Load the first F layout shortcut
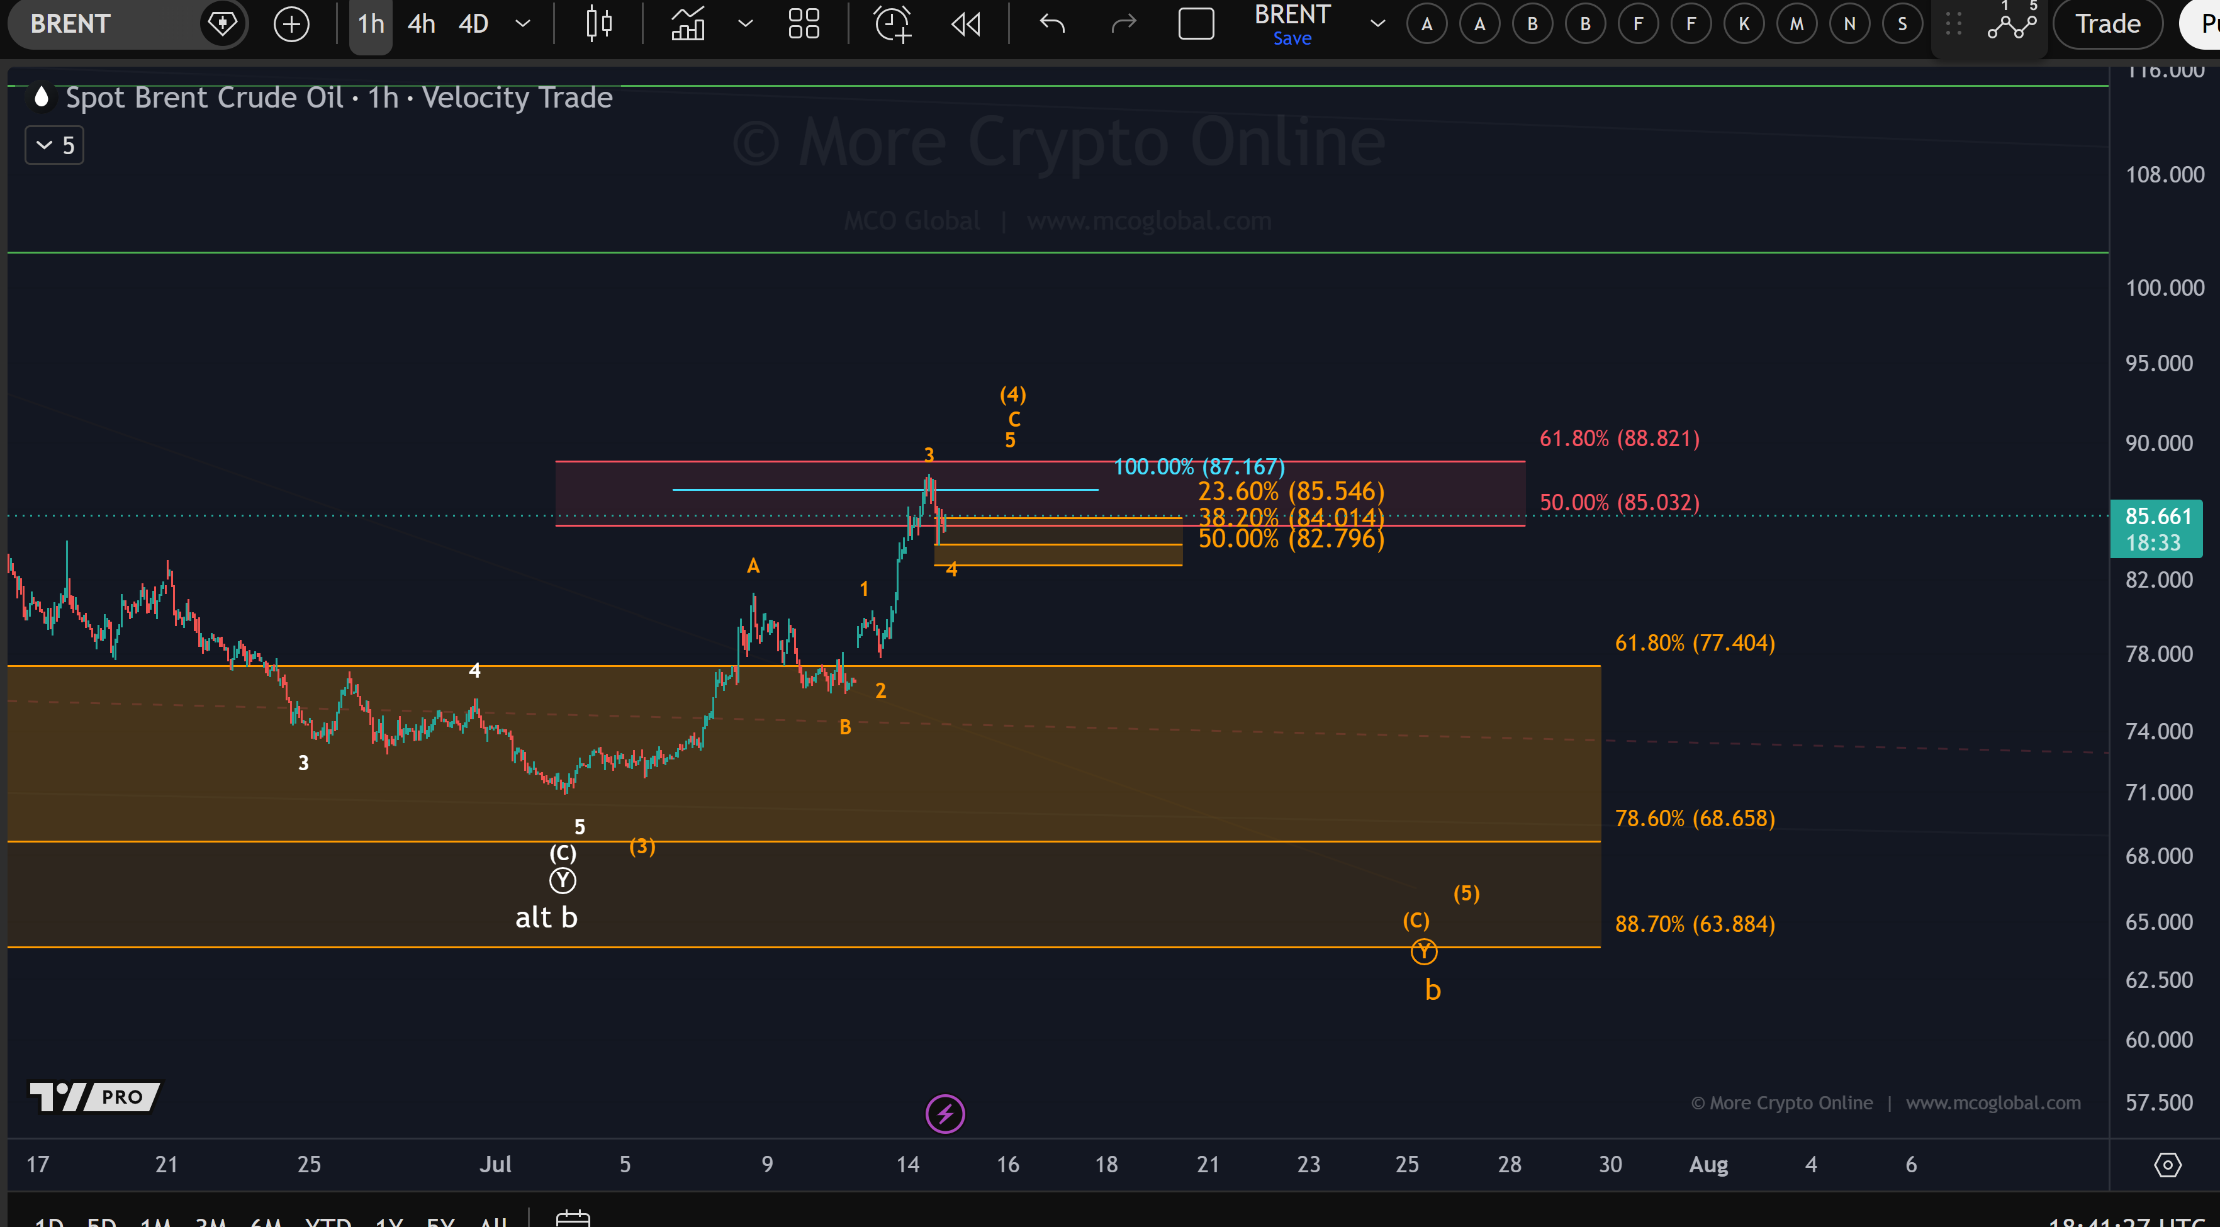The height and width of the screenshot is (1227, 2220). (x=1639, y=24)
